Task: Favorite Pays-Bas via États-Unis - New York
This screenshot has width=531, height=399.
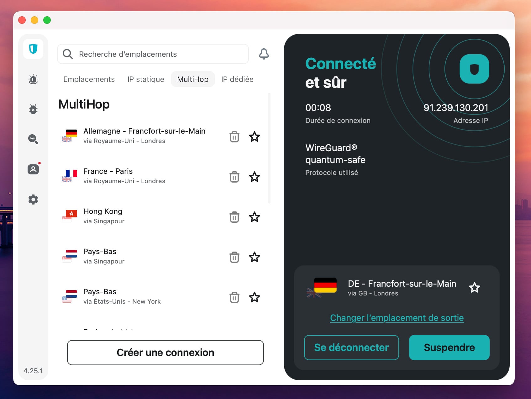Action: [255, 297]
